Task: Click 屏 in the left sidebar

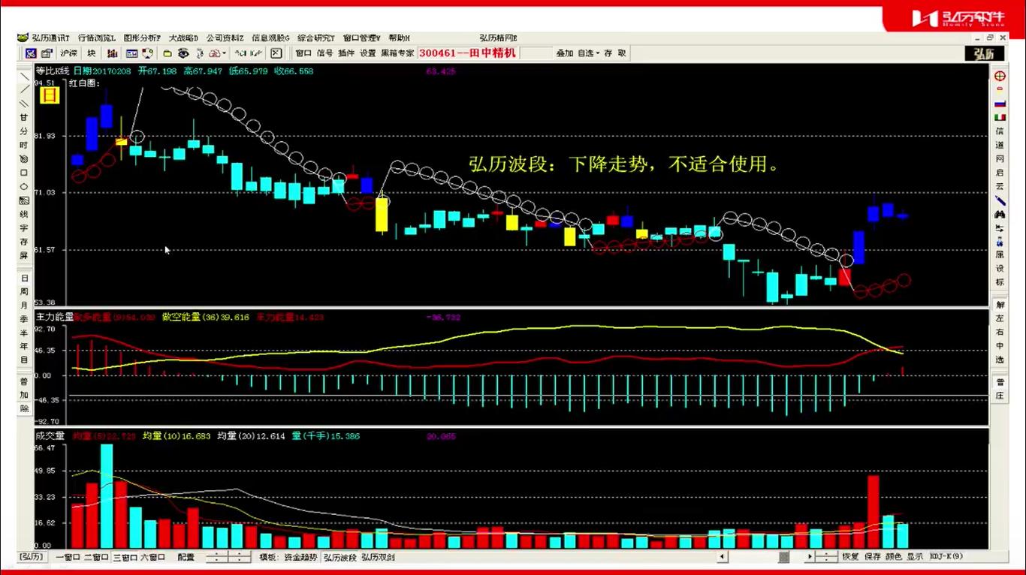Action: tap(24, 255)
